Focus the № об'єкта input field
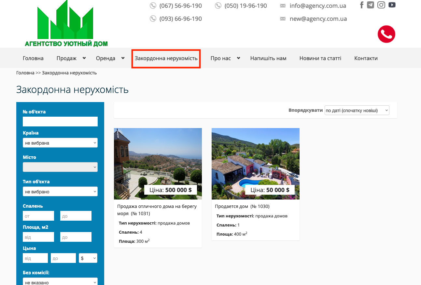This screenshot has height=285, width=421. tap(60, 122)
